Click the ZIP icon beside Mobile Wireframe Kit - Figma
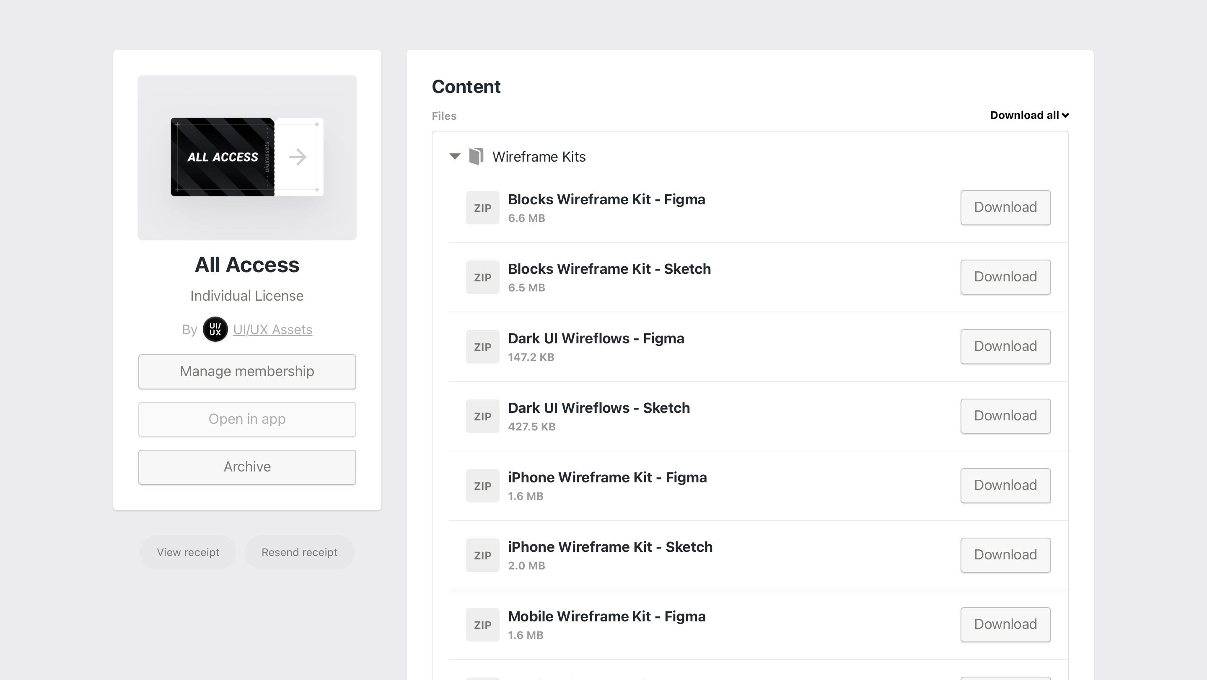Screen dimensions: 1207x680 [x=482, y=624]
